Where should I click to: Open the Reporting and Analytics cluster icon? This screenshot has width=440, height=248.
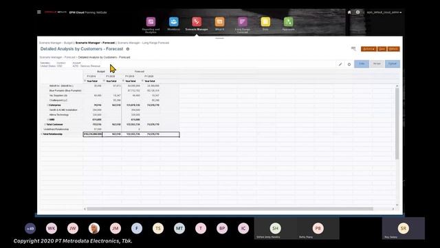point(151,22)
